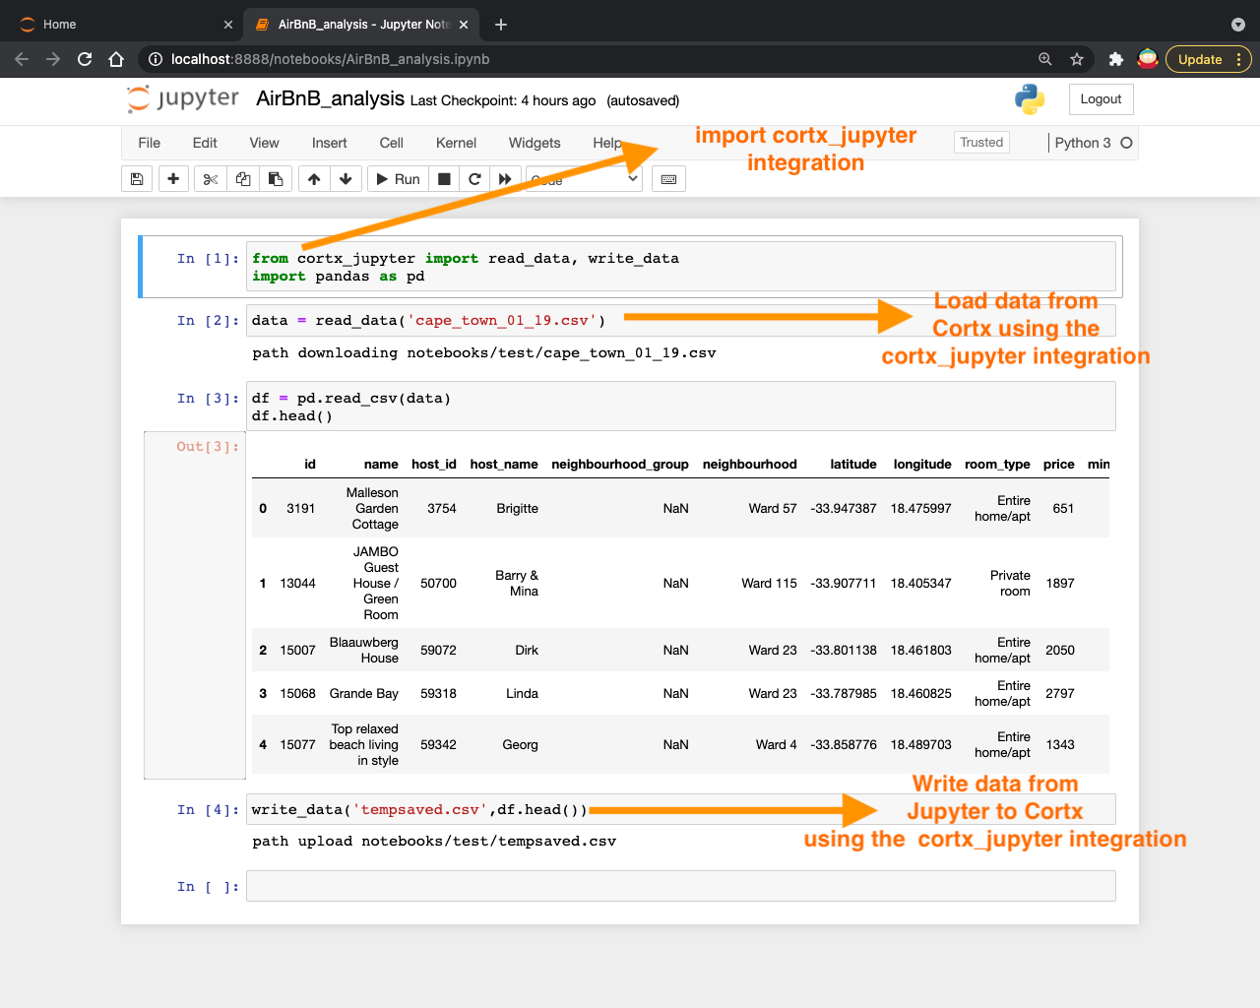Move selected cell up arrow

point(314,179)
